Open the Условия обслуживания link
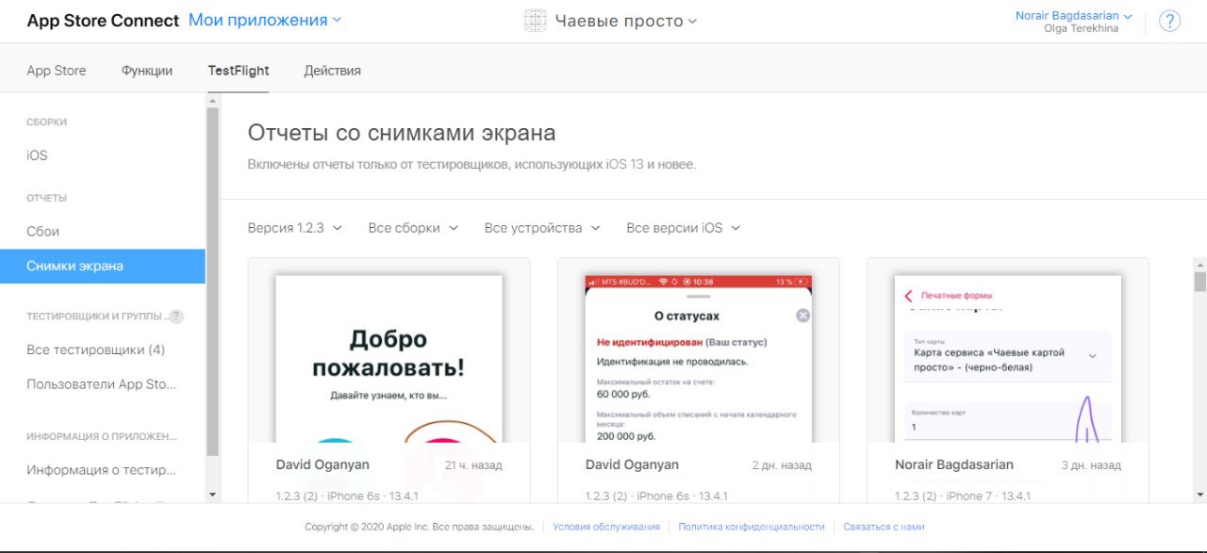 click(606, 527)
